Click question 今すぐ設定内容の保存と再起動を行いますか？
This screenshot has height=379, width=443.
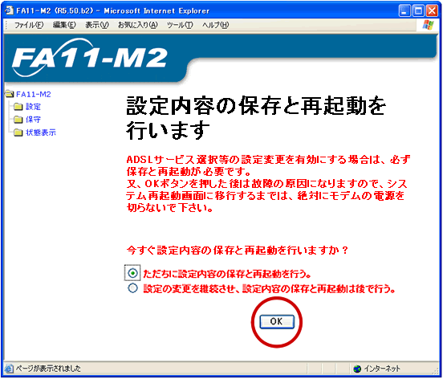[x=238, y=251]
